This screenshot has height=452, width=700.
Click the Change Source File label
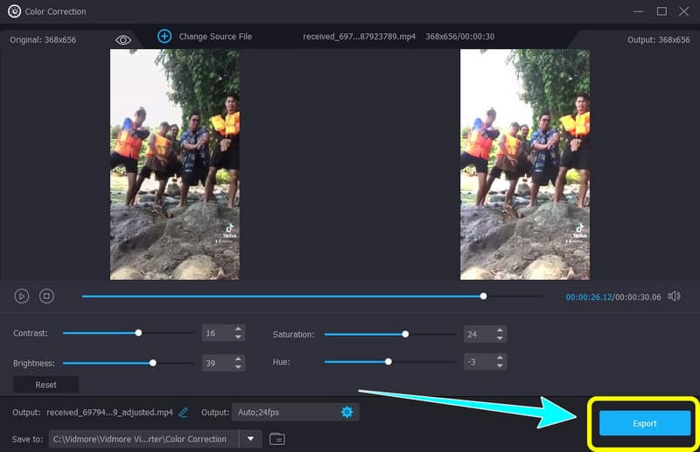point(215,37)
